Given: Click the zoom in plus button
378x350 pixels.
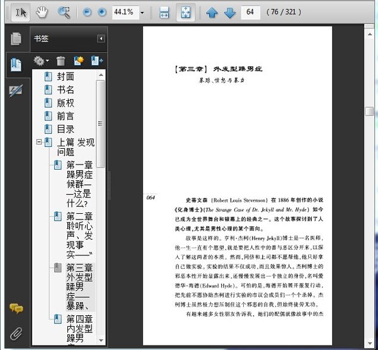Looking at the screenshot, I should tap(101, 12).
